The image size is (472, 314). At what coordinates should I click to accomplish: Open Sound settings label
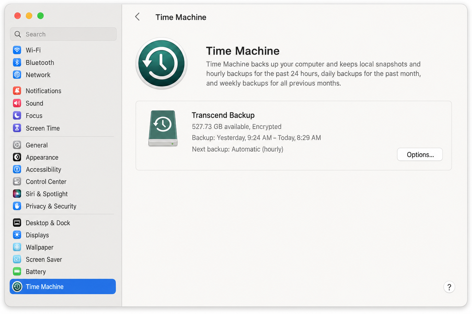pos(34,103)
